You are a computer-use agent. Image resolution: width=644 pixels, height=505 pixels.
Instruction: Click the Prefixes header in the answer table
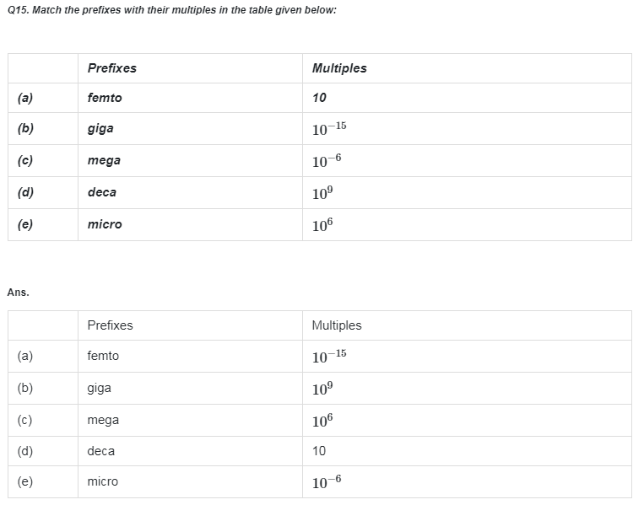(110, 325)
